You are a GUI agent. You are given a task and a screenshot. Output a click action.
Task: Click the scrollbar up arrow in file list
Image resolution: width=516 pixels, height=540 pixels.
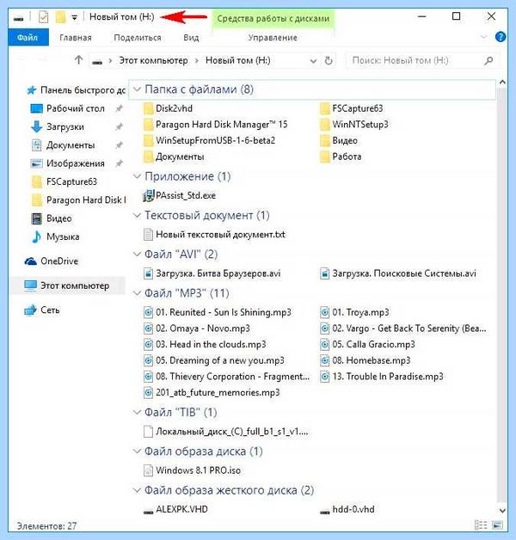(x=502, y=82)
